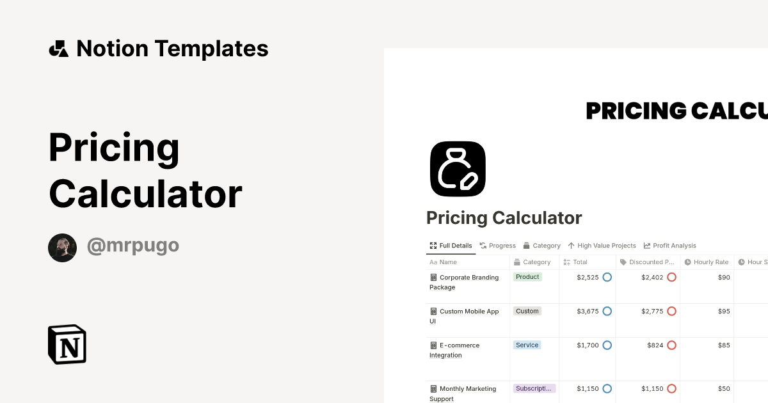768x403 pixels.
Task: Click the @mrpugo profile link
Action: 132,246
